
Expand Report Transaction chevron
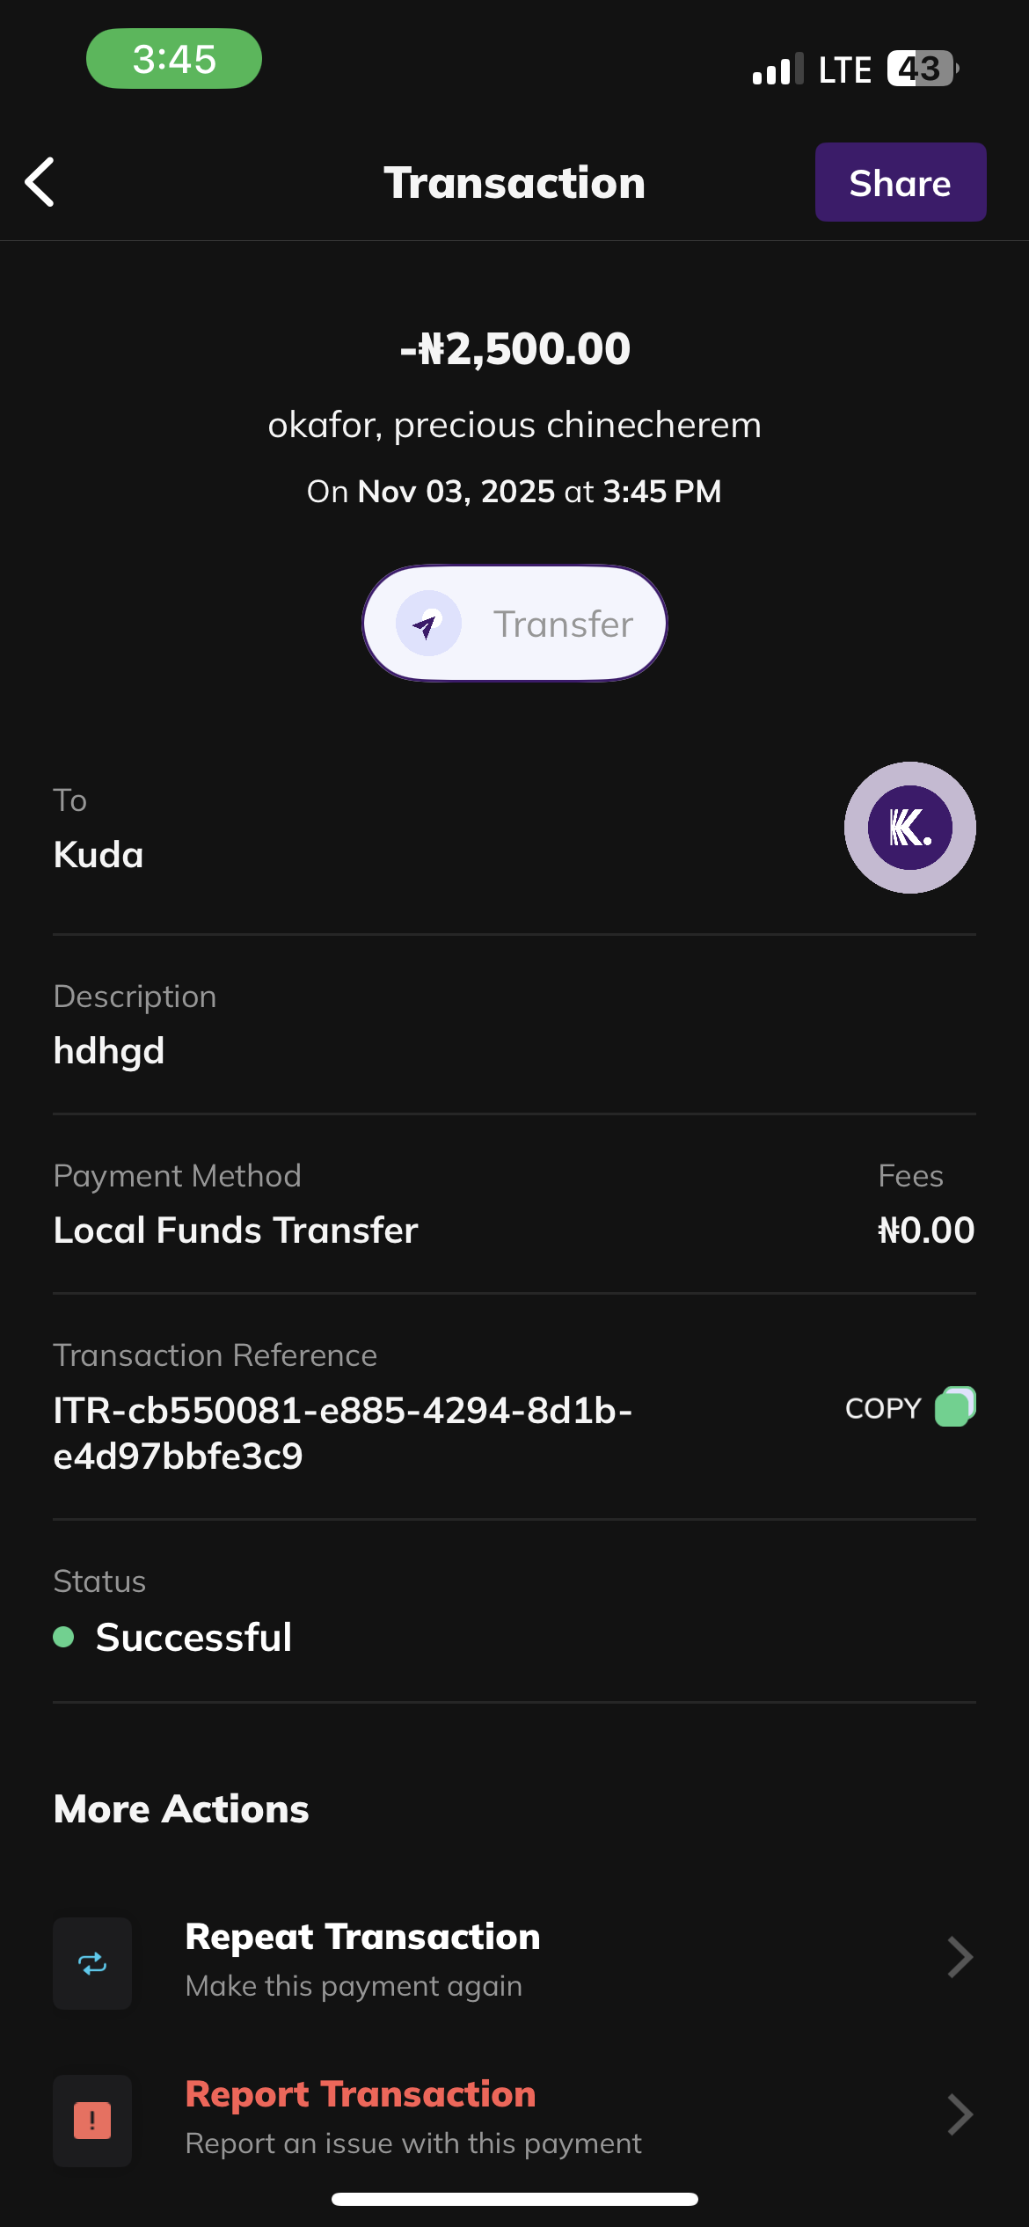[x=960, y=2115]
